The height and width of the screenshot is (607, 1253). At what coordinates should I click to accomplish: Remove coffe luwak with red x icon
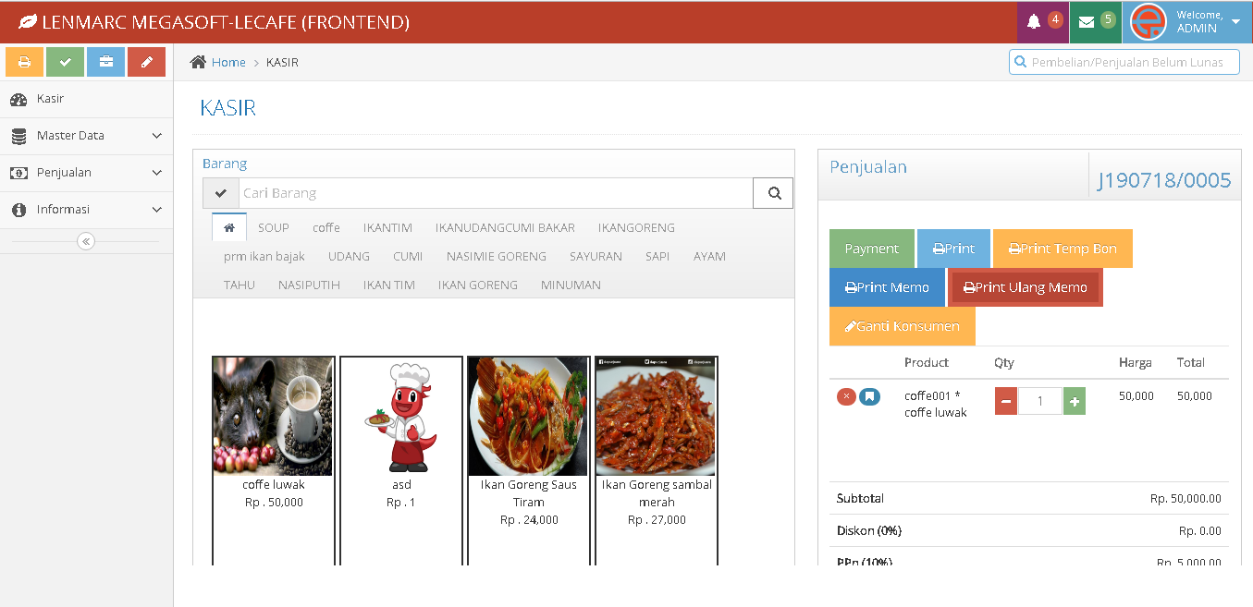click(846, 396)
